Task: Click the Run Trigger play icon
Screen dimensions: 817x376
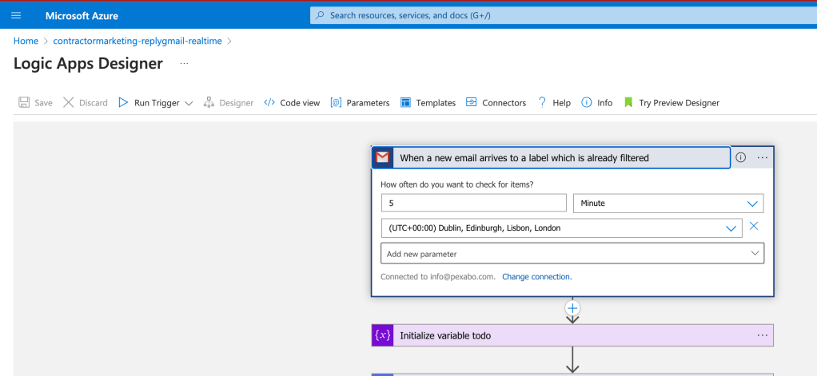Action: tap(123, 102)
